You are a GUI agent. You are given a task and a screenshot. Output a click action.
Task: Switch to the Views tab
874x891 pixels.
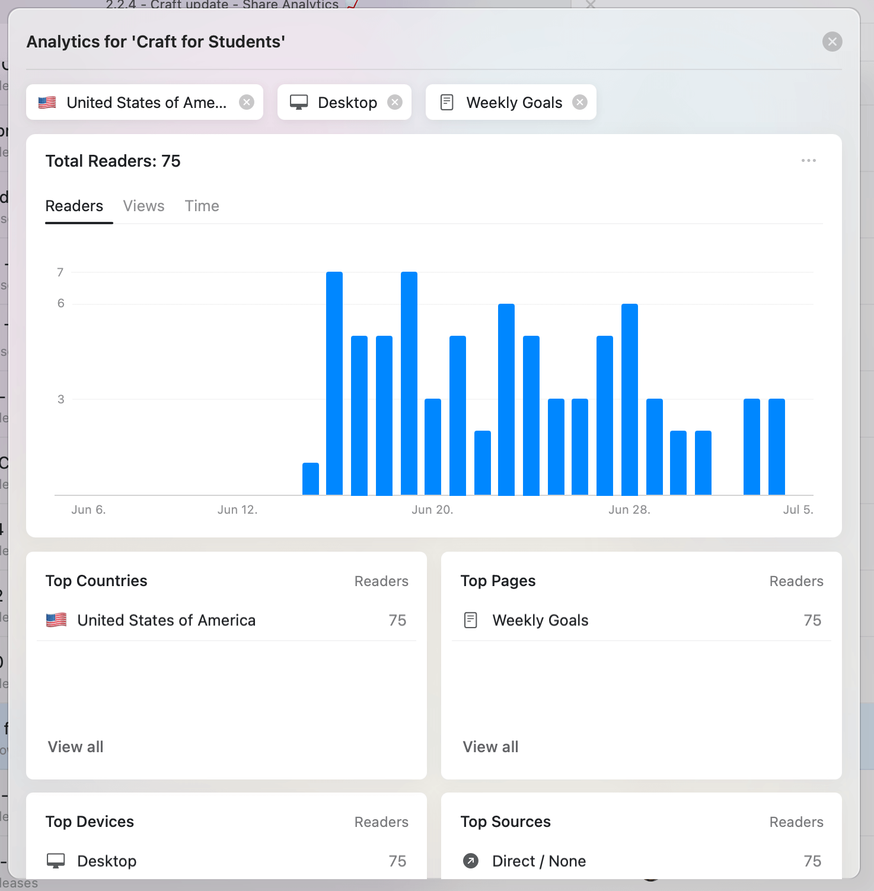[x=143, y=206]
